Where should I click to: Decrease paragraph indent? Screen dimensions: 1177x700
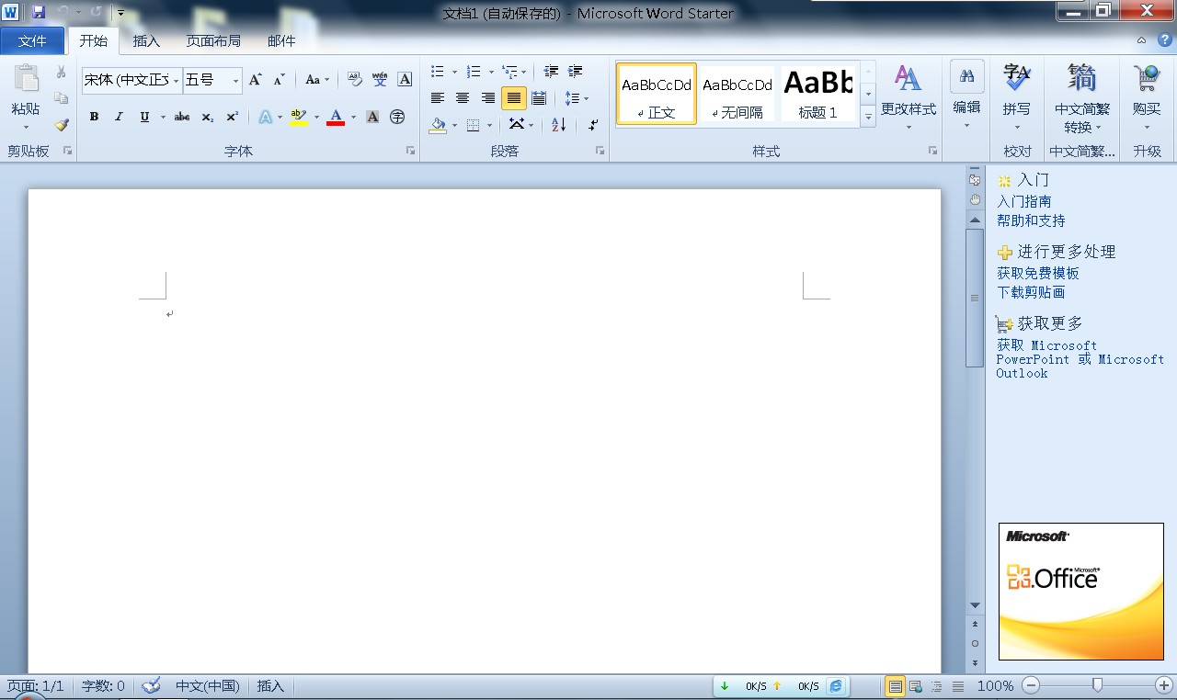tap(551, 72)
